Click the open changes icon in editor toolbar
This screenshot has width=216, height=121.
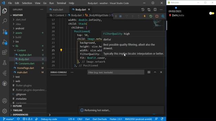click(149, 10)
